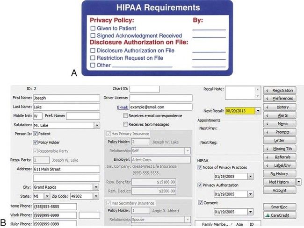Open the Registration panel button

279,90
